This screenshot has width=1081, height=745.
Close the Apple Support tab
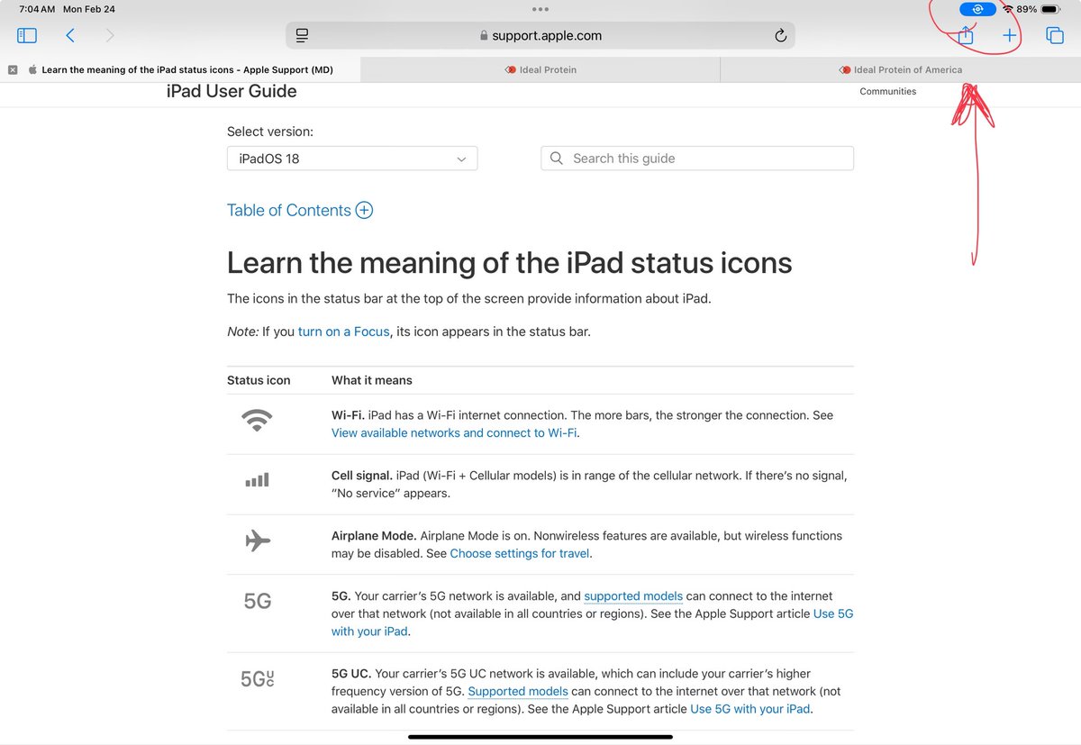13,69
